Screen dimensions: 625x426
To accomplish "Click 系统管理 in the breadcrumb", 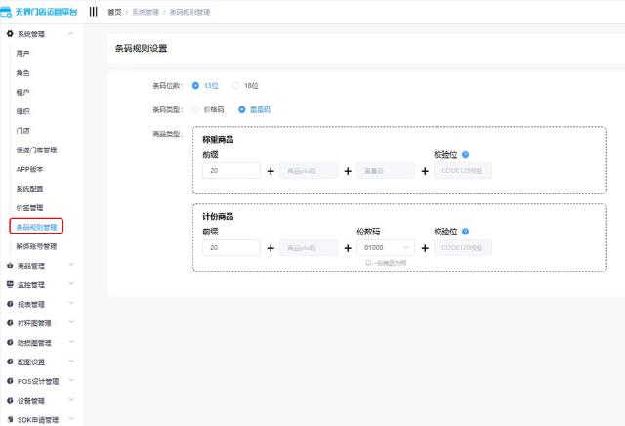I will (146, 12).
